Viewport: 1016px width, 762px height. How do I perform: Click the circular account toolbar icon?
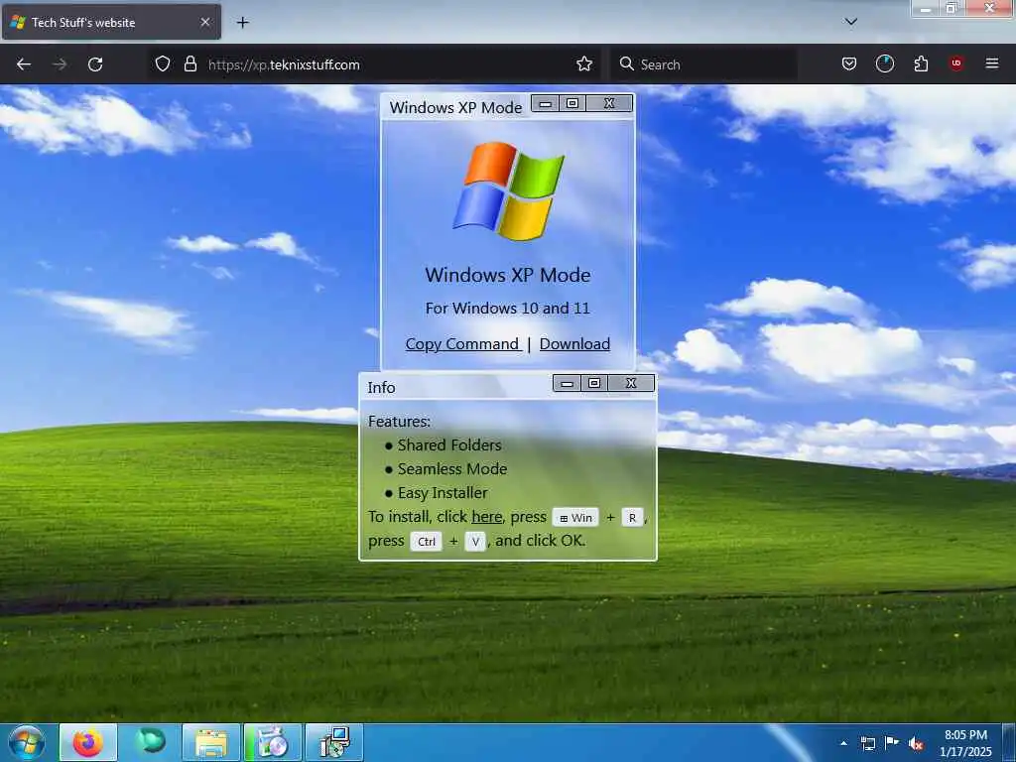pyautogui.click(x=884, y=63)
